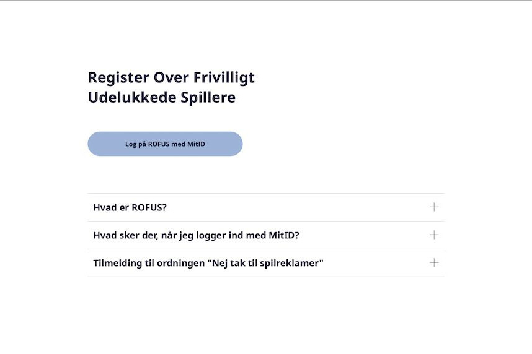Screen dimensions: 532x354
Task: Show the answer to what ROFUS is
Action: (265, 207)
